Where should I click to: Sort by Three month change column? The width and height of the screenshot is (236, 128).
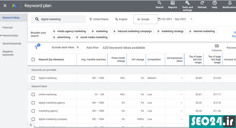(118, 59)
